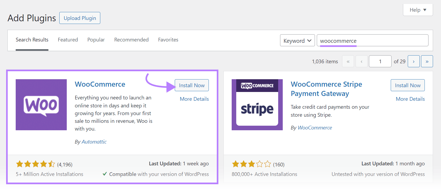Install WooCommerce Stripe Payment Gateway

[x=408, y=85]
